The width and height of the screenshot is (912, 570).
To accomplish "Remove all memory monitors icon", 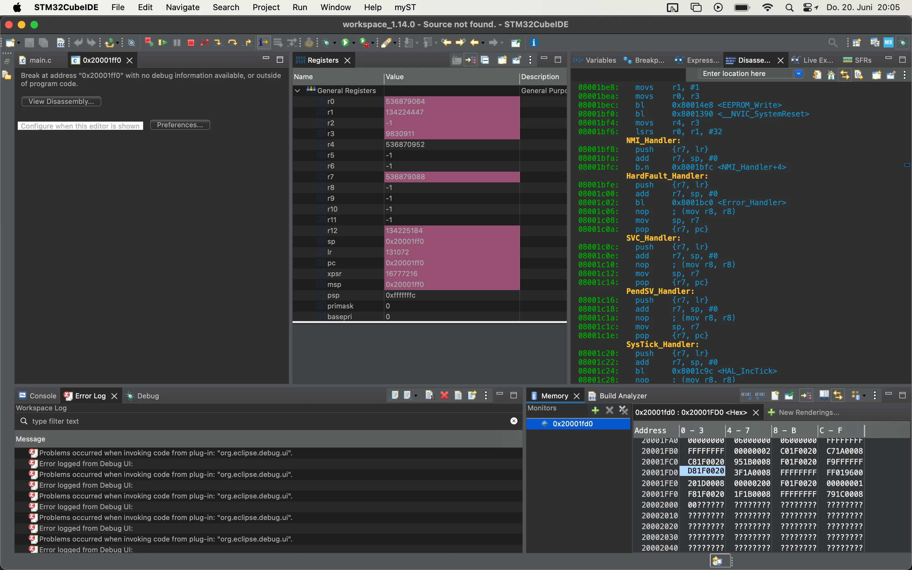I will pos(623,410).
